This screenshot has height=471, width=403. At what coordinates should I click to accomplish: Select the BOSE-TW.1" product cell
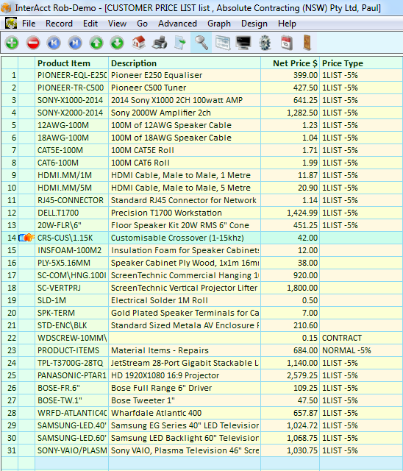72,400
